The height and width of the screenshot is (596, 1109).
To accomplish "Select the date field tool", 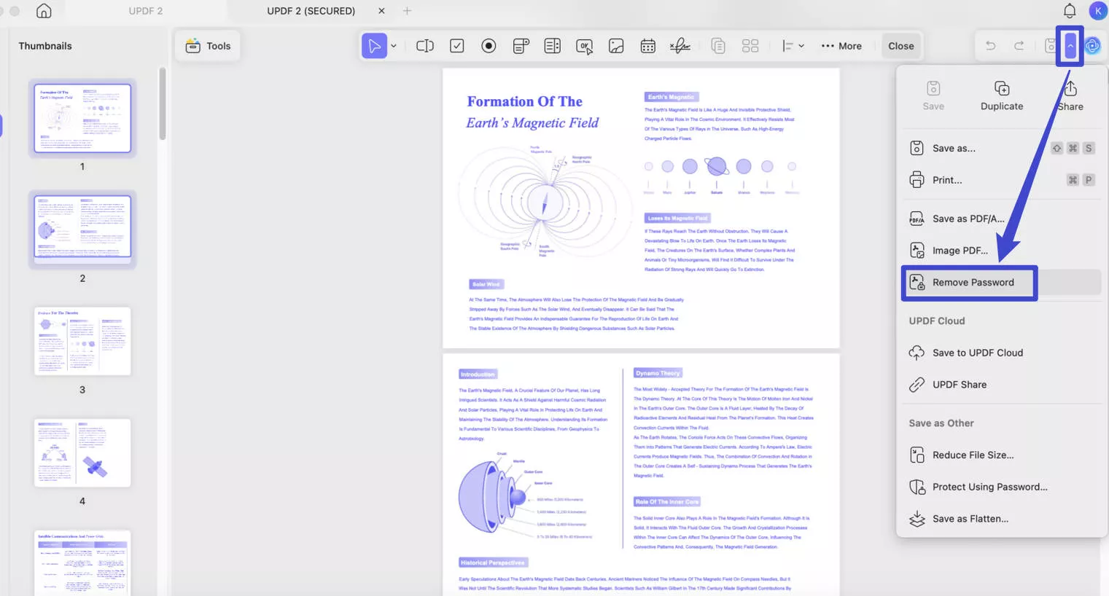I will pyautogui.click(x=648, y=45).
